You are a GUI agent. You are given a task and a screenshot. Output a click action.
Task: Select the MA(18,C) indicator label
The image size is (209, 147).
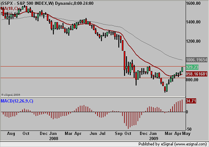coord(10,9)
